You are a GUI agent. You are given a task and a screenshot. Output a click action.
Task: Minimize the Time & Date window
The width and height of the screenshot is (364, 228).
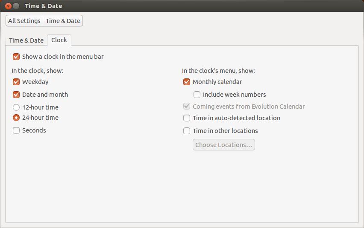[x=16, y=6]
